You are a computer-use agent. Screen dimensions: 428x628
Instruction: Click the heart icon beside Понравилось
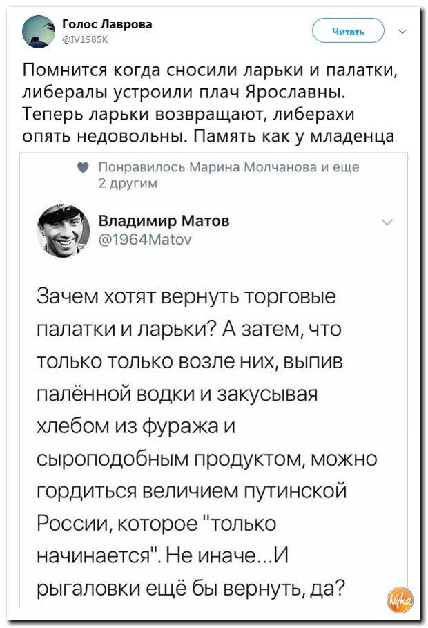click(x=83, y=167)
